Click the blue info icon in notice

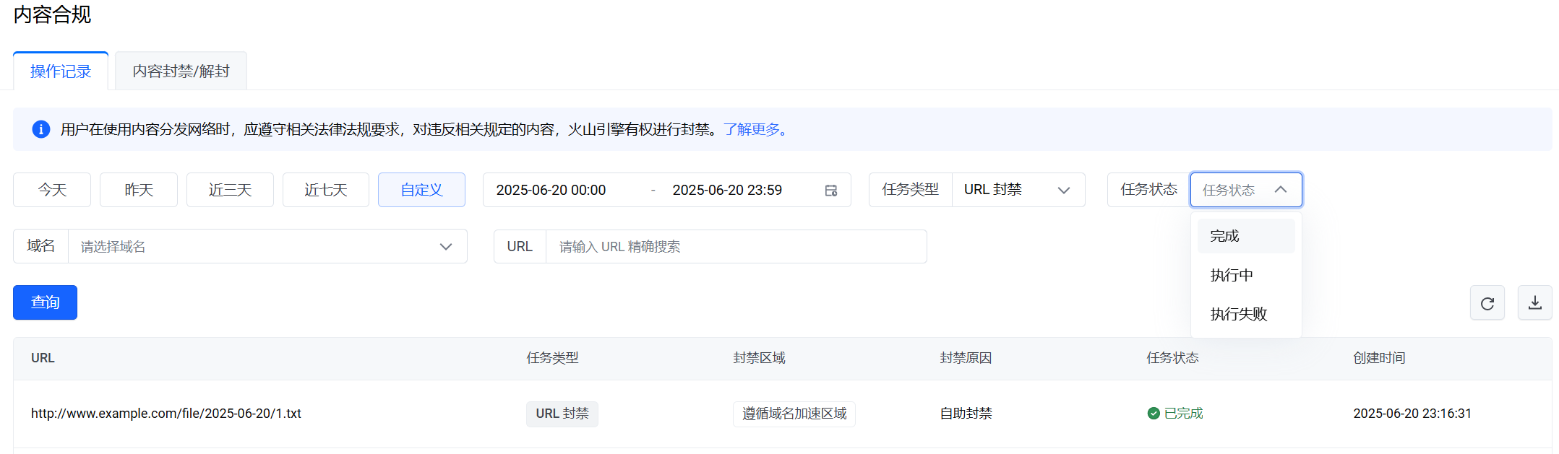point(41,129)
